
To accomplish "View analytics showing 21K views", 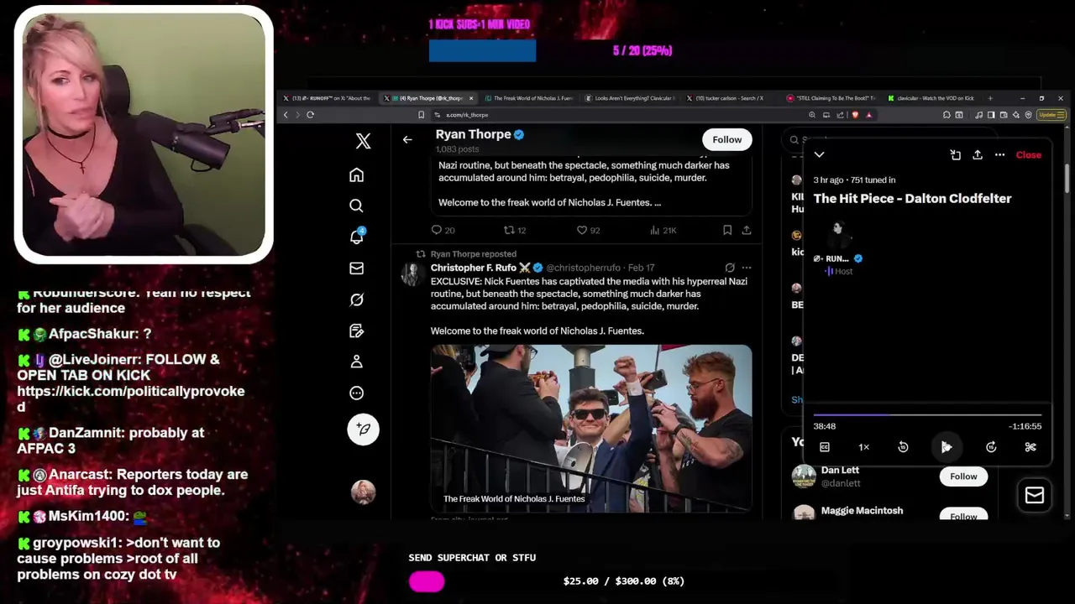I will point(663,230).
